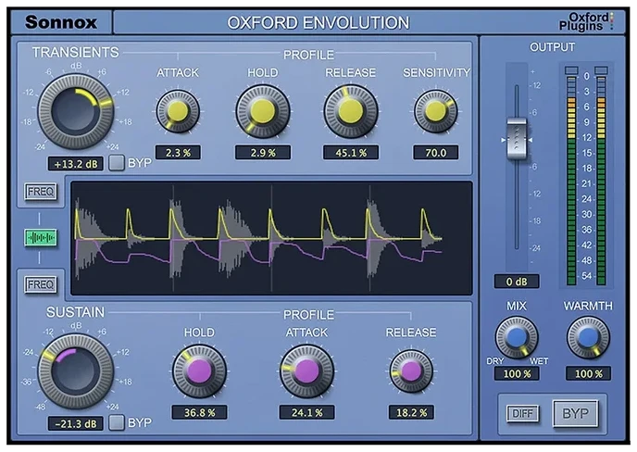Screen dimensions: 637x452
Task: Click the TRANSIENTS section label
Action: pos(76,53)
